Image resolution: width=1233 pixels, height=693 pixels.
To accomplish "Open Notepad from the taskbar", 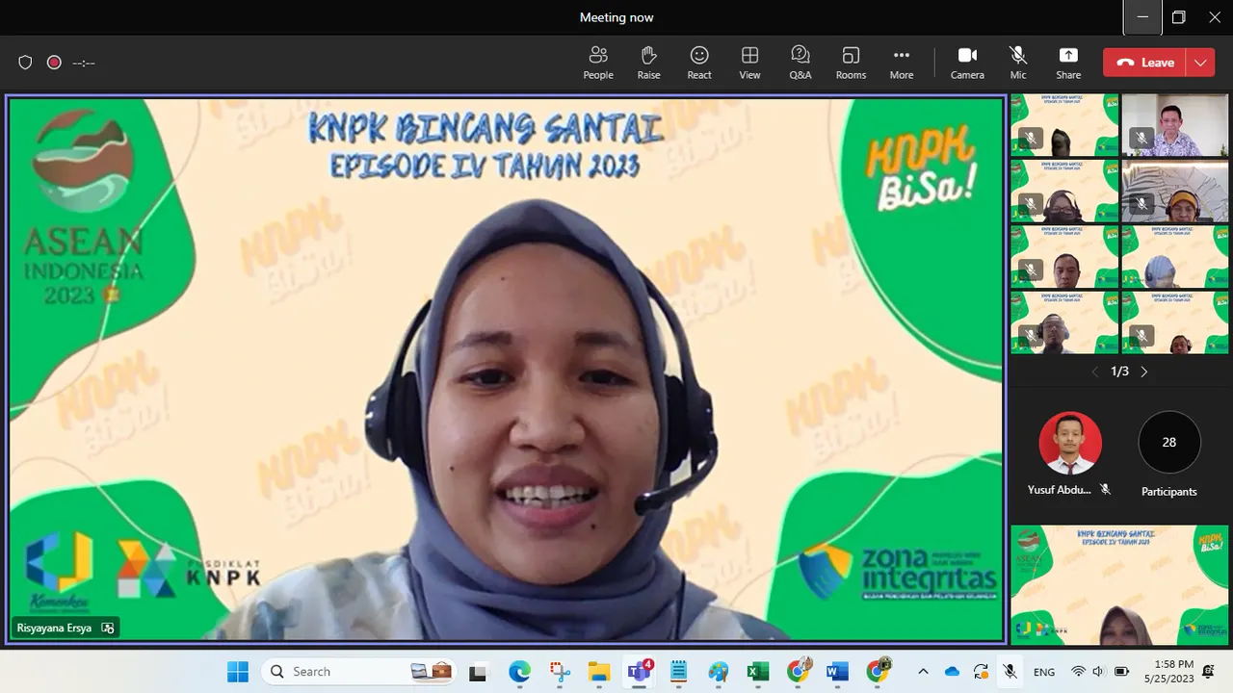I will tap(678, 672).
